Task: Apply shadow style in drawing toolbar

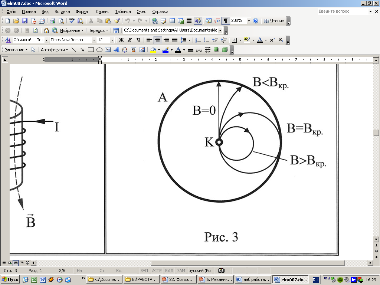Action: 216,50
